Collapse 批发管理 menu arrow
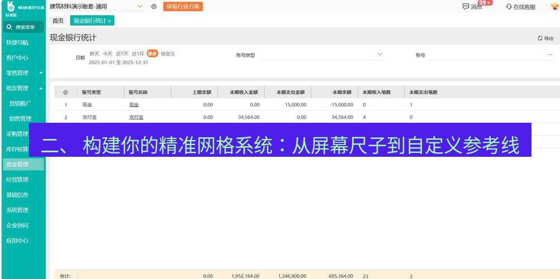Screen dimensions: 560x279 click(x=41, y=88)
